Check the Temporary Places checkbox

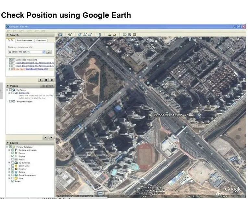pos(10,101)
